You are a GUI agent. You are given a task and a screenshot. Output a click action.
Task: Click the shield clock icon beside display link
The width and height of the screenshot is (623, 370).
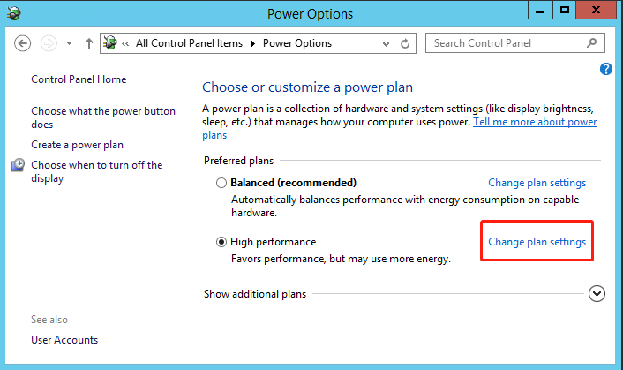tap(19, 165)
